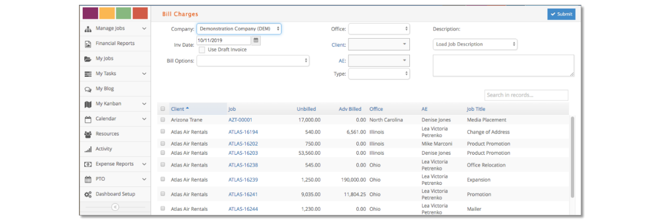The image size is (660, 223).
Task: Check the ATLAS-16239 row checkbox
Action: (x=163, y=180)
